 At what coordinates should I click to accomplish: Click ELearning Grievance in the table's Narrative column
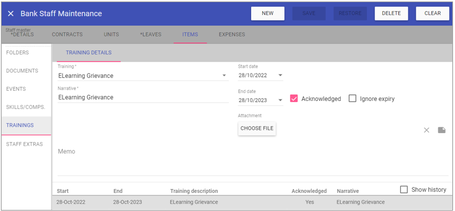tap(361, 202)
